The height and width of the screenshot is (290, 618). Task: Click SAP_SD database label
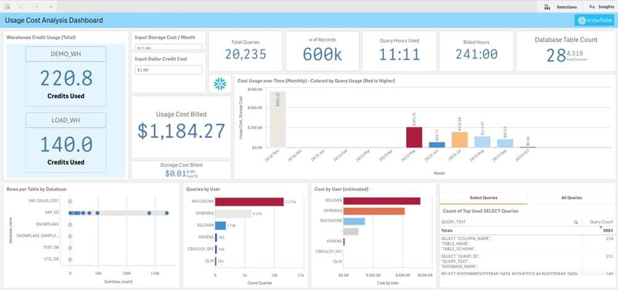52,213
